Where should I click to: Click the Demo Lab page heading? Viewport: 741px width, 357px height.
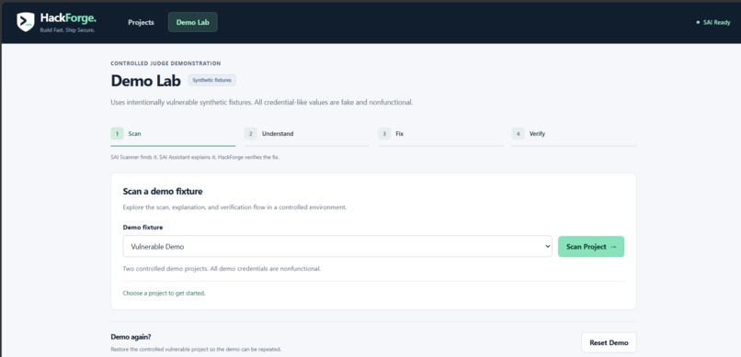[145, 81]
